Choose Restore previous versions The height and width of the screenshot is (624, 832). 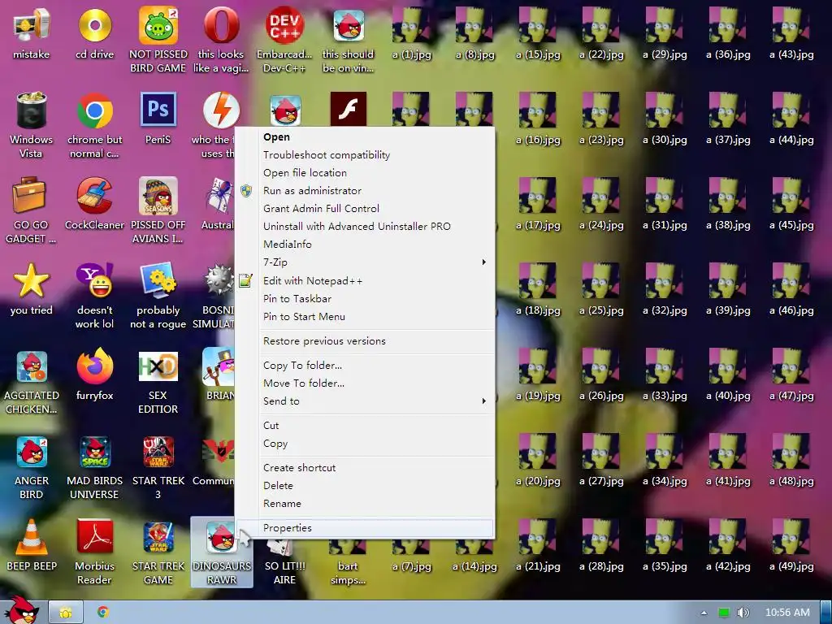pyautogui.click(x=365, y=341)
